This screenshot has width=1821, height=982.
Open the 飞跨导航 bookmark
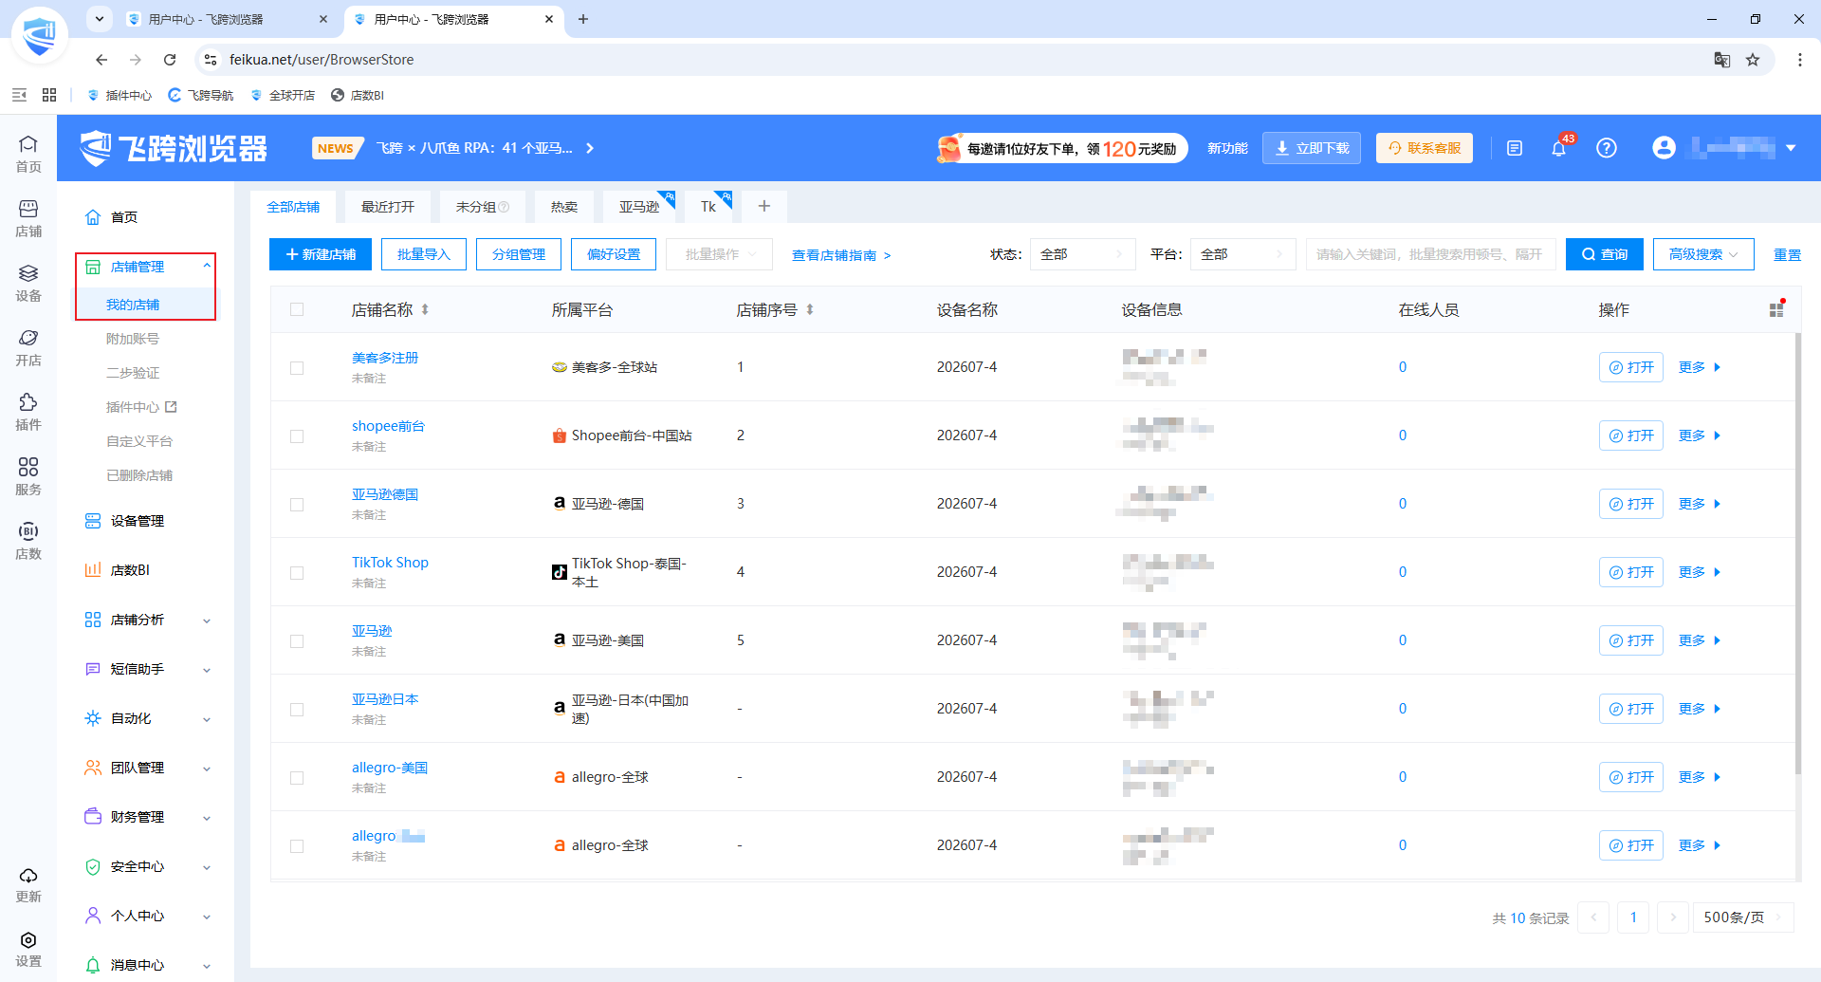point(201,95)
